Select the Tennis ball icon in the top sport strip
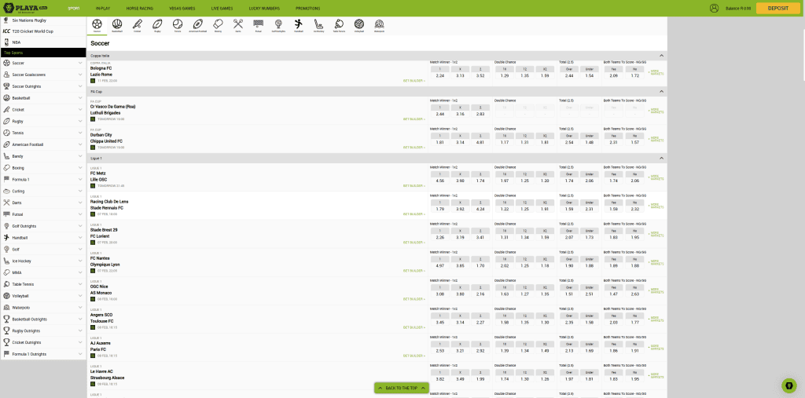 (x=178, y=24)
